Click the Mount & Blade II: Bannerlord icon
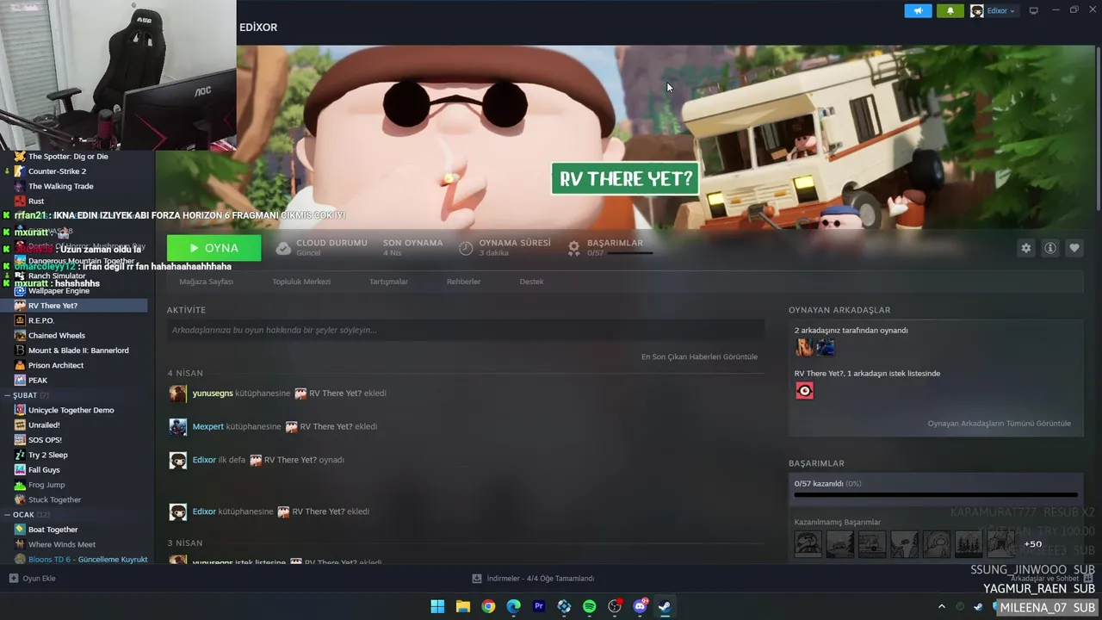1102x620 pixels. (x=20, y=350)
